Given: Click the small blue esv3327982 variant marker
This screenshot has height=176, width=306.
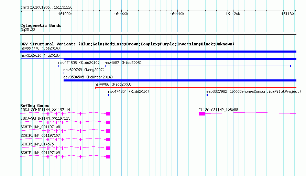Looking at the screenshot, I should [207, 95].
